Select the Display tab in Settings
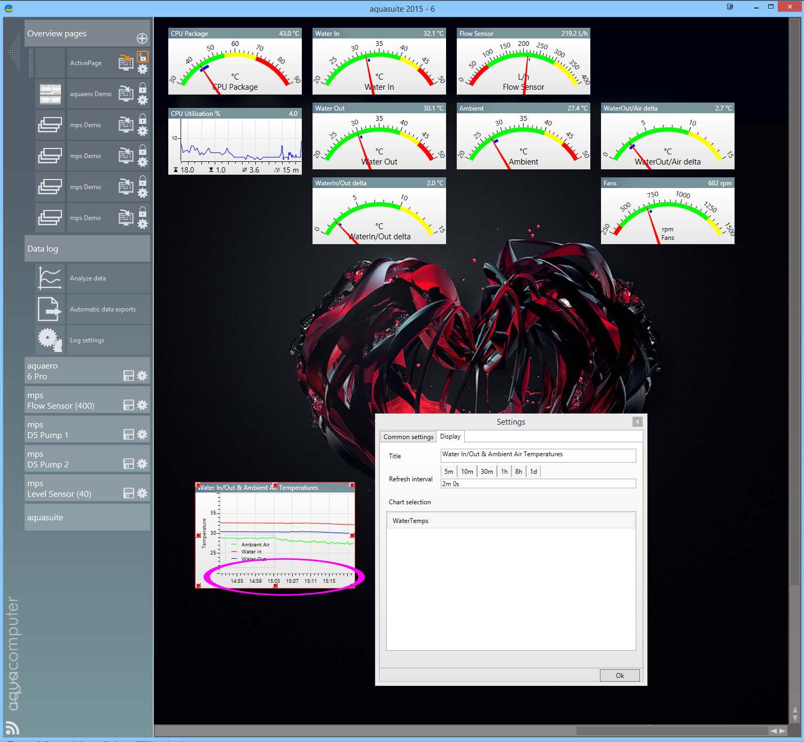 (x=450, y=436)
